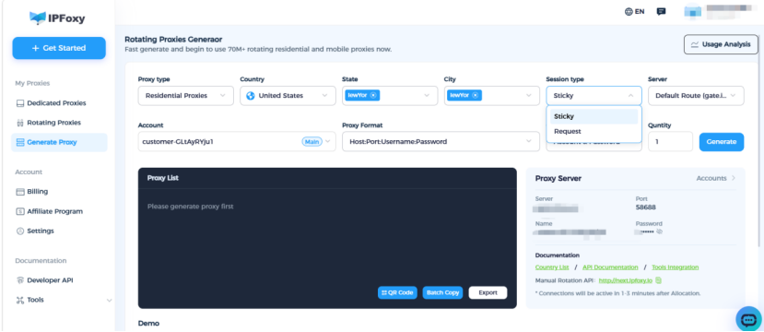Open live chat support bubble
The height and width of the screenshot is (332, 764).
coord(748,319)
